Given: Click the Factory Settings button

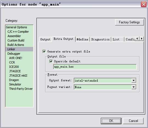Looking at the screenshot, I should click(129, 22).
